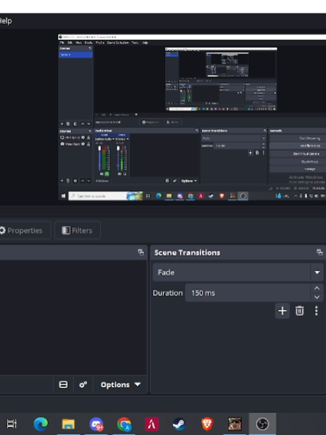The image size is (326, 435).
Task: Open Steam from the taskbar
Action: click(179, 424)
